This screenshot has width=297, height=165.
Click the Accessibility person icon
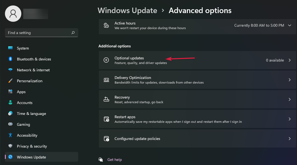(x=10, y=135)
